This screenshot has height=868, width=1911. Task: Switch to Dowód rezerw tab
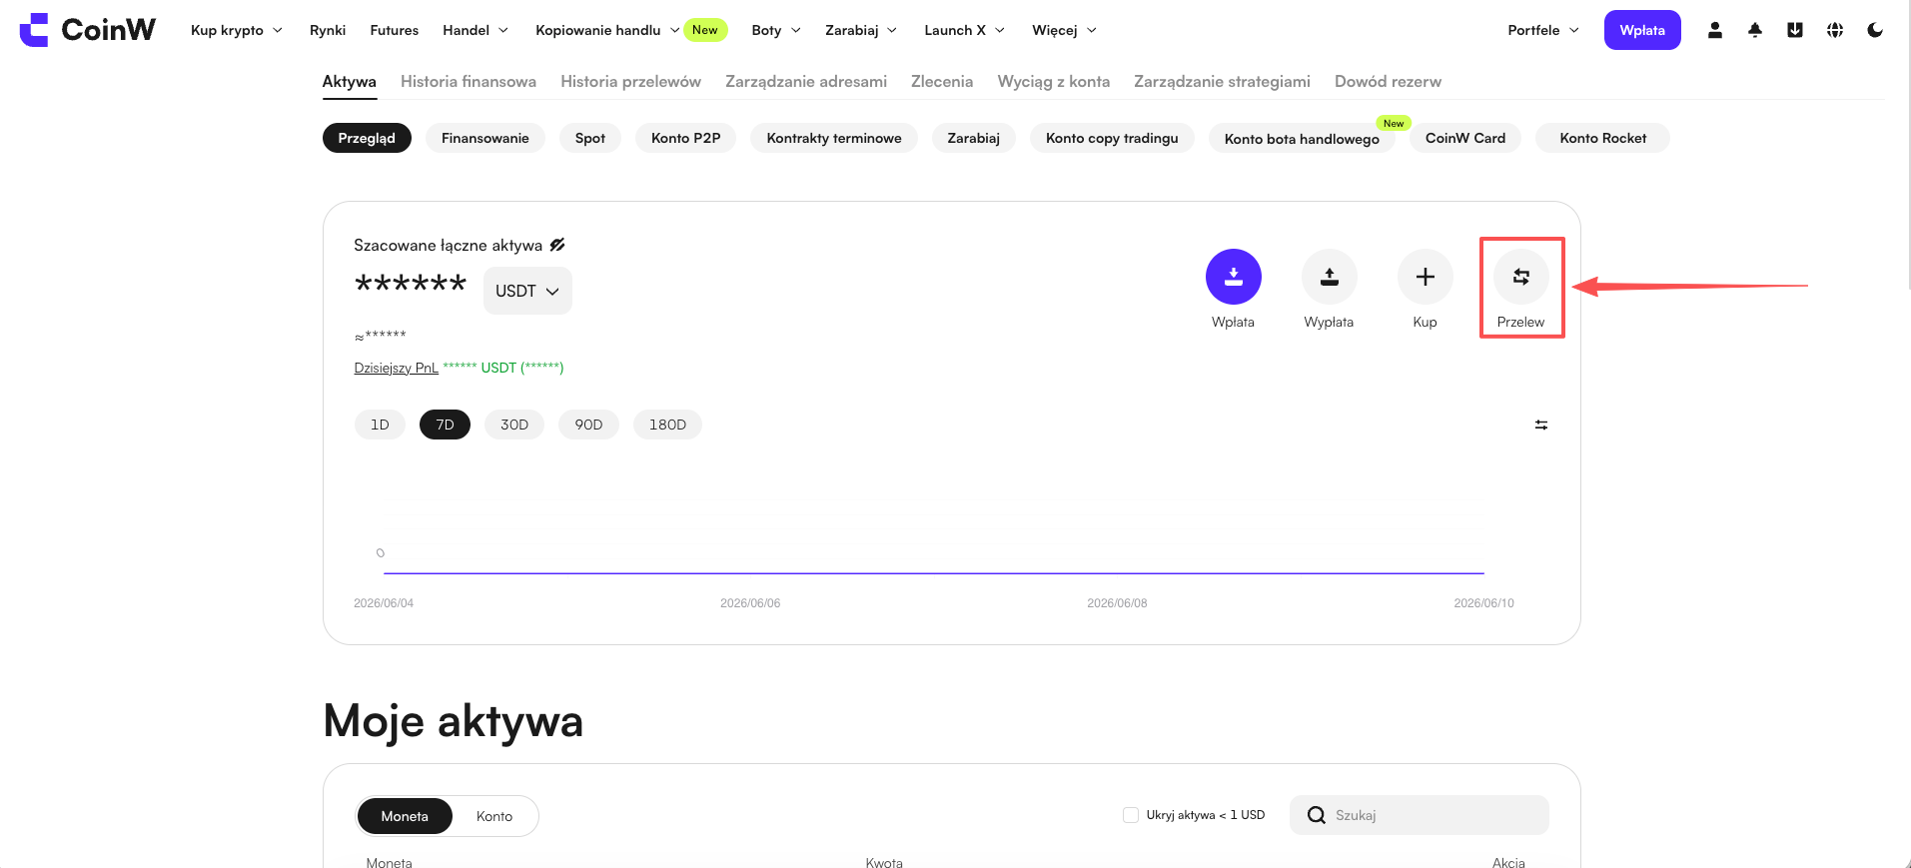pyautogui.click(x=1388, y=82)
